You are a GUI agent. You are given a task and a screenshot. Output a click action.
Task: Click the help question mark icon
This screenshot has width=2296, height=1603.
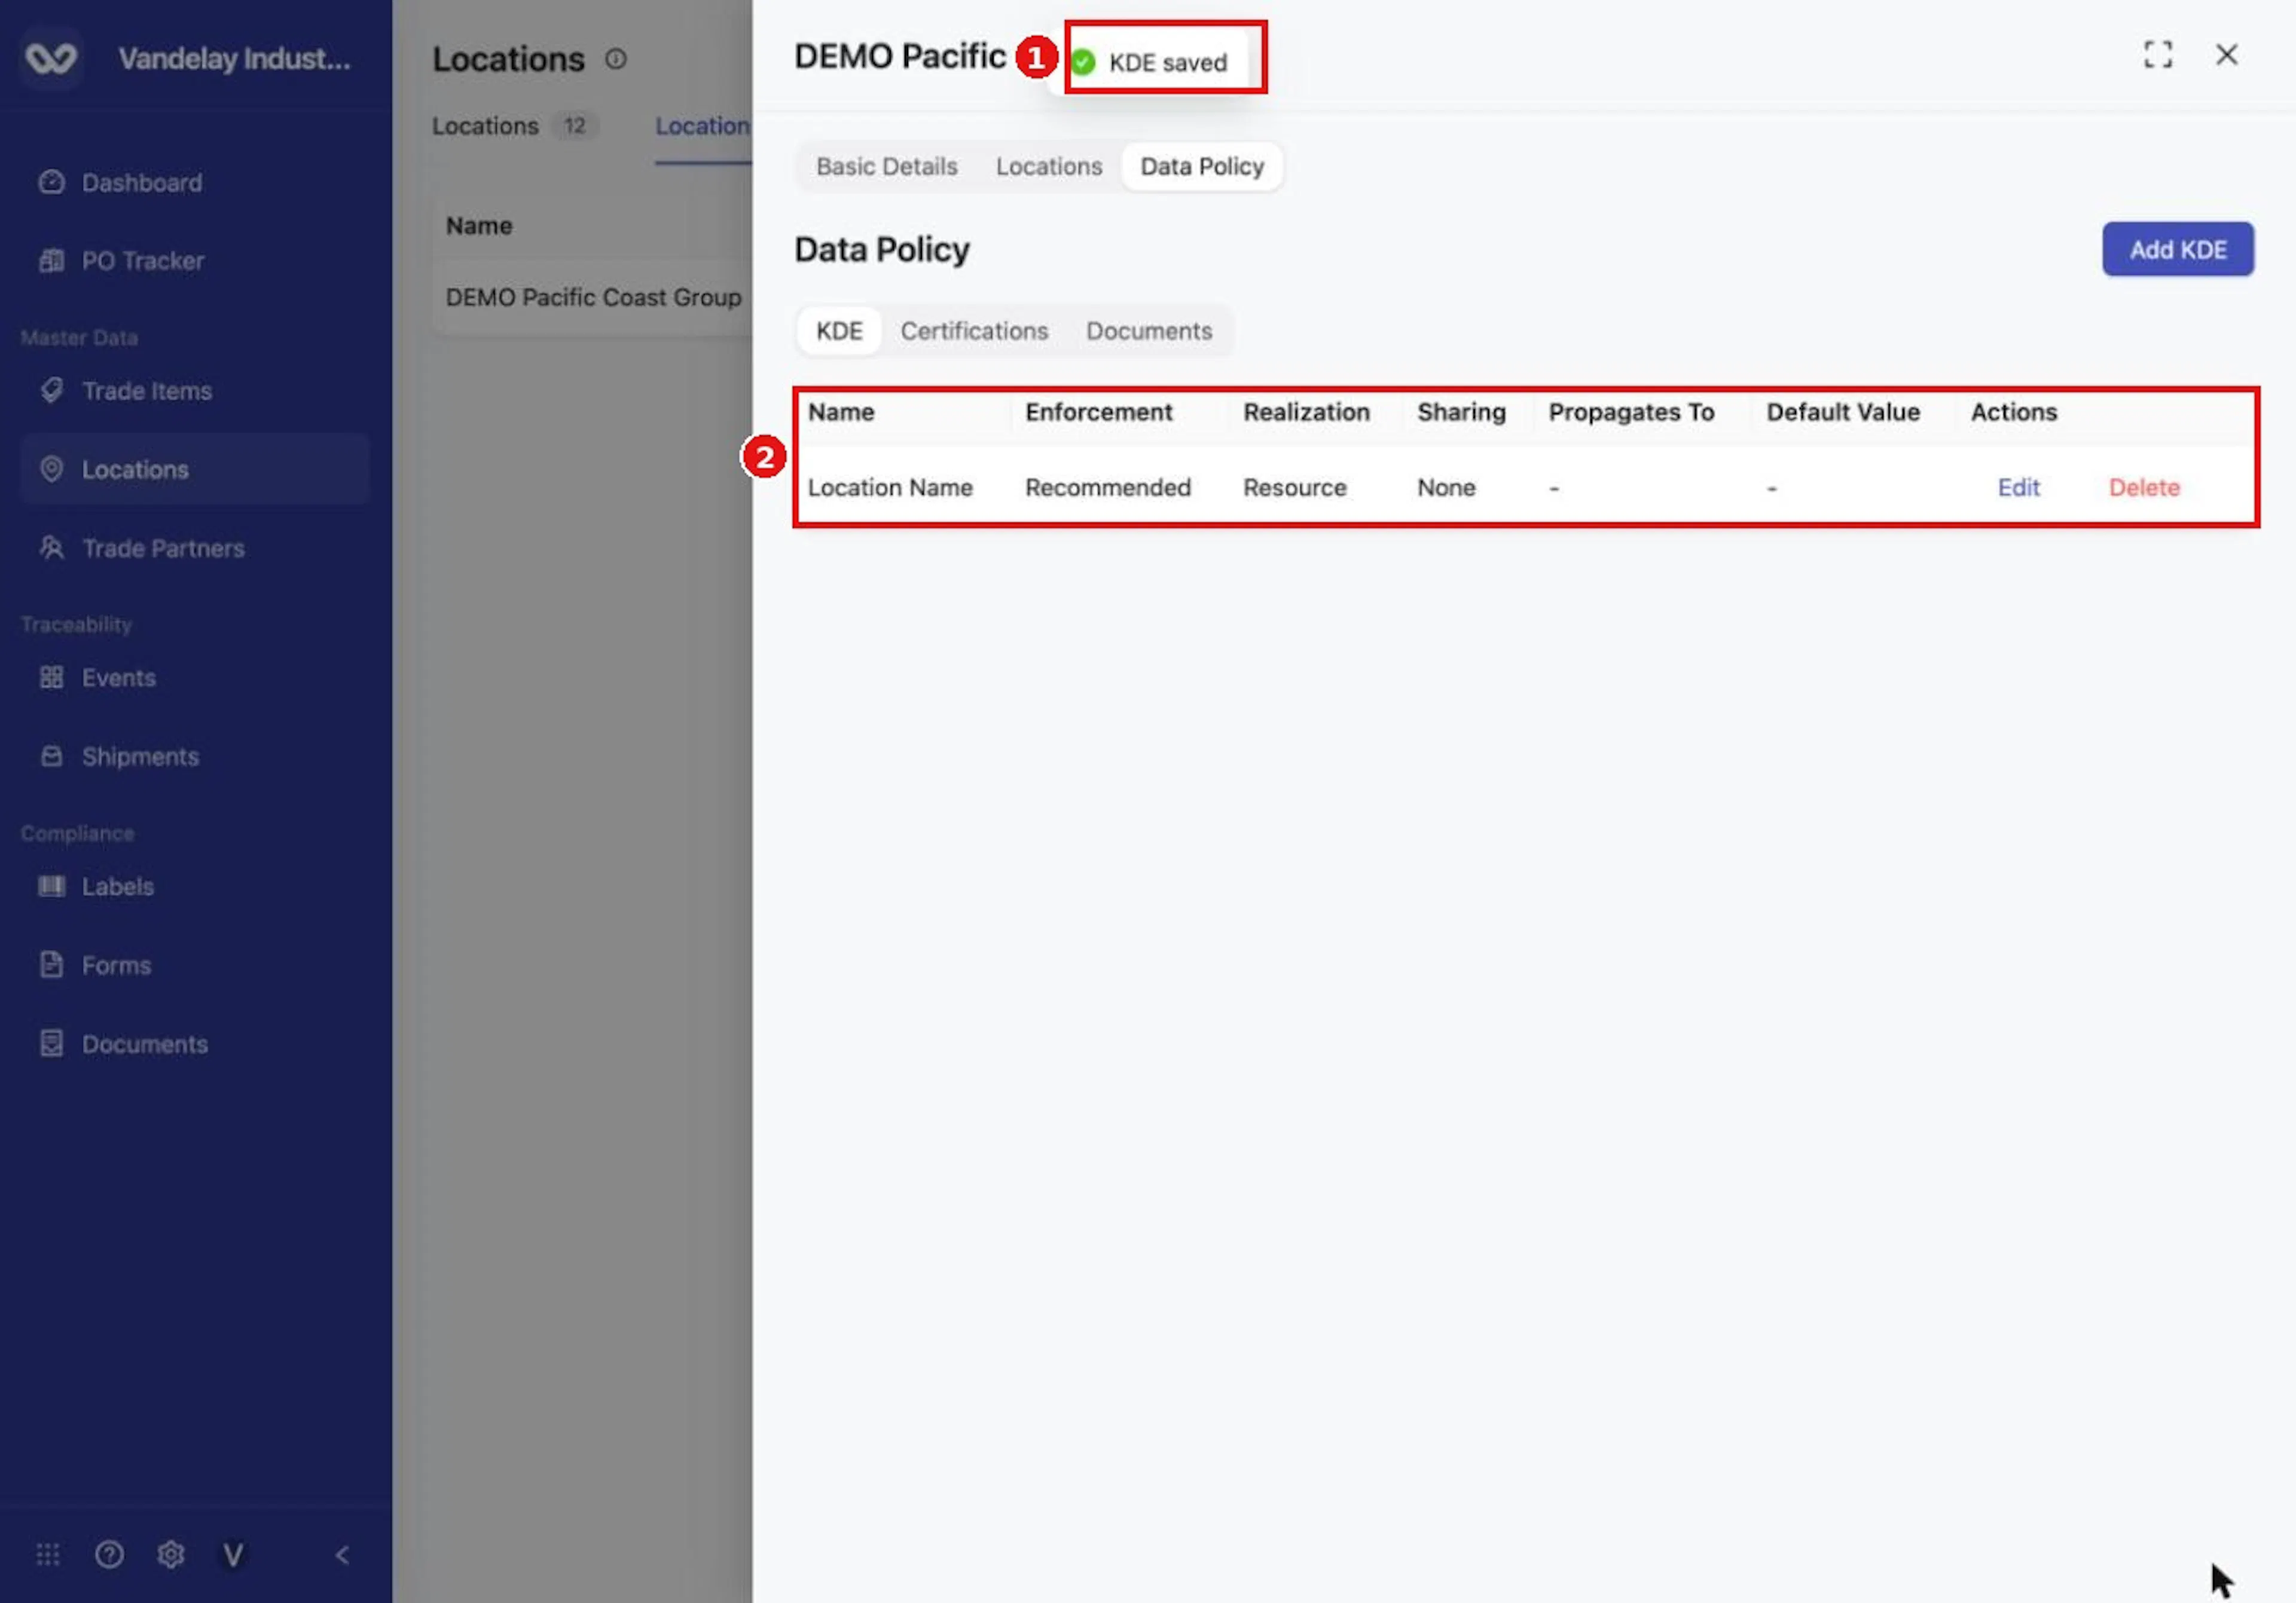pyautogui.click(x=109, y=1554)
